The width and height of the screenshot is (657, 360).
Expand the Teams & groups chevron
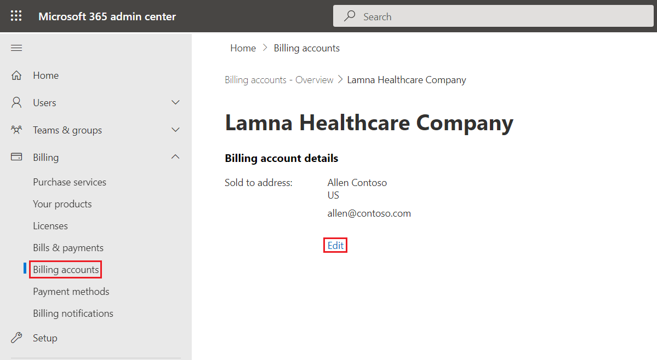click(175, 130)
